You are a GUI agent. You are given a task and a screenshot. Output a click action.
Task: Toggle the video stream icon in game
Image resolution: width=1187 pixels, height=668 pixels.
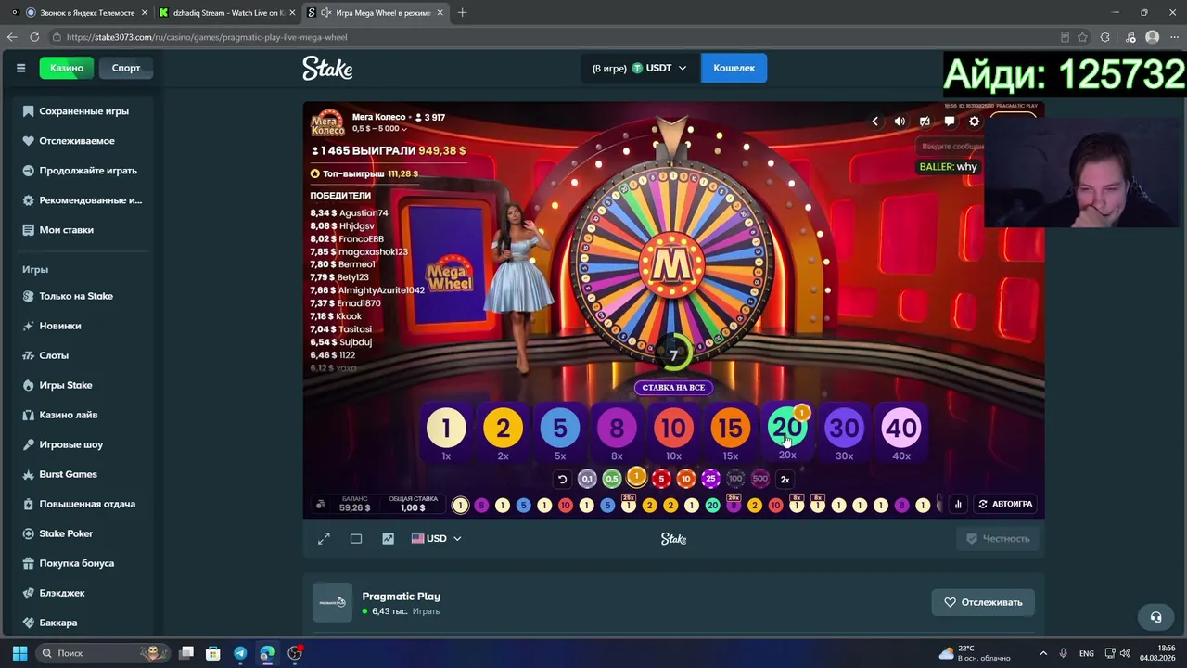pyautogui.click(x=925, y=122)
